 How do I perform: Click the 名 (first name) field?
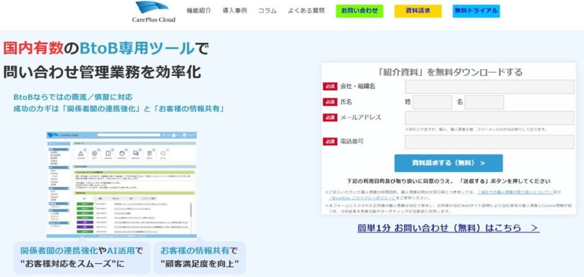pos(484,103)
